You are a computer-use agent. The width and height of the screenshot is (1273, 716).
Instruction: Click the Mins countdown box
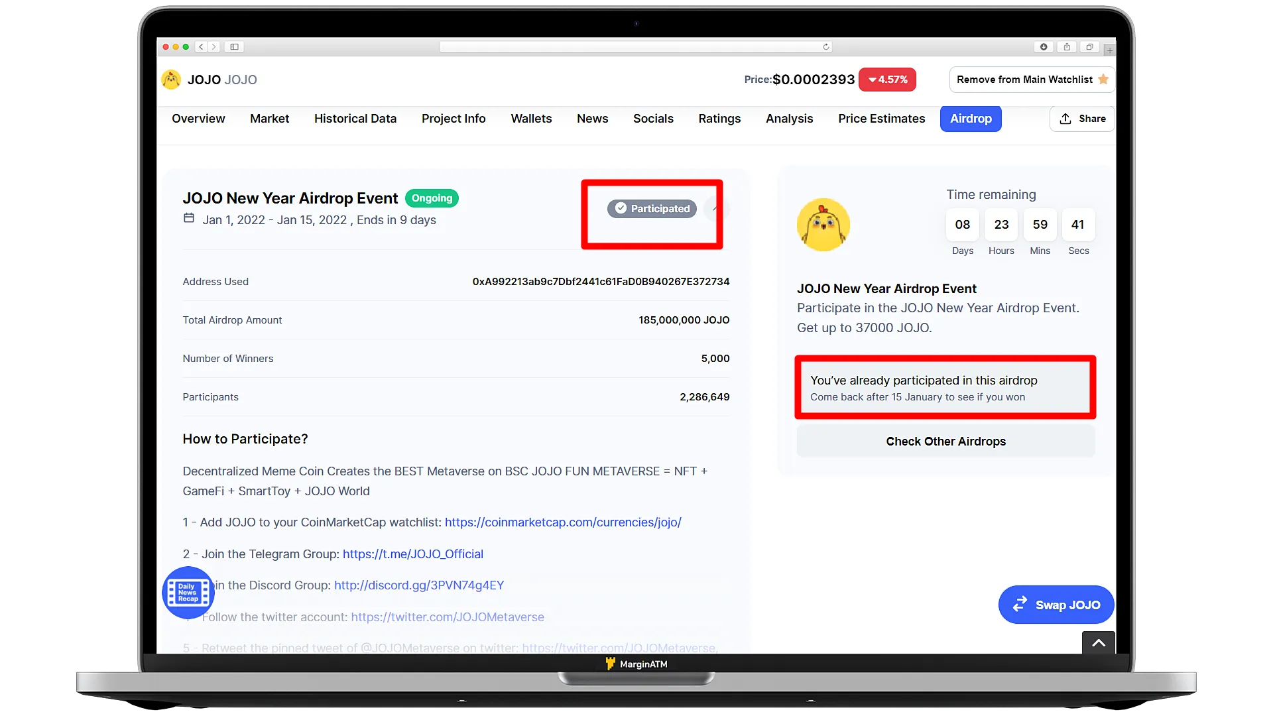coord(1040,225)
